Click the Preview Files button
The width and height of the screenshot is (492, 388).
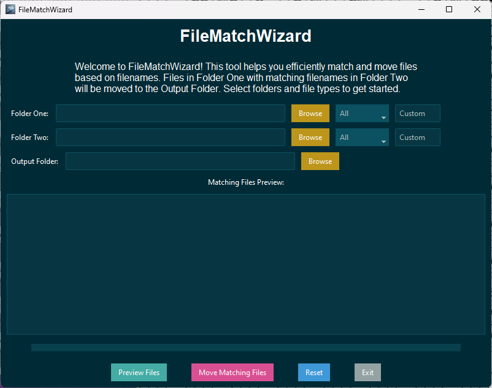[x=139, y=372]
